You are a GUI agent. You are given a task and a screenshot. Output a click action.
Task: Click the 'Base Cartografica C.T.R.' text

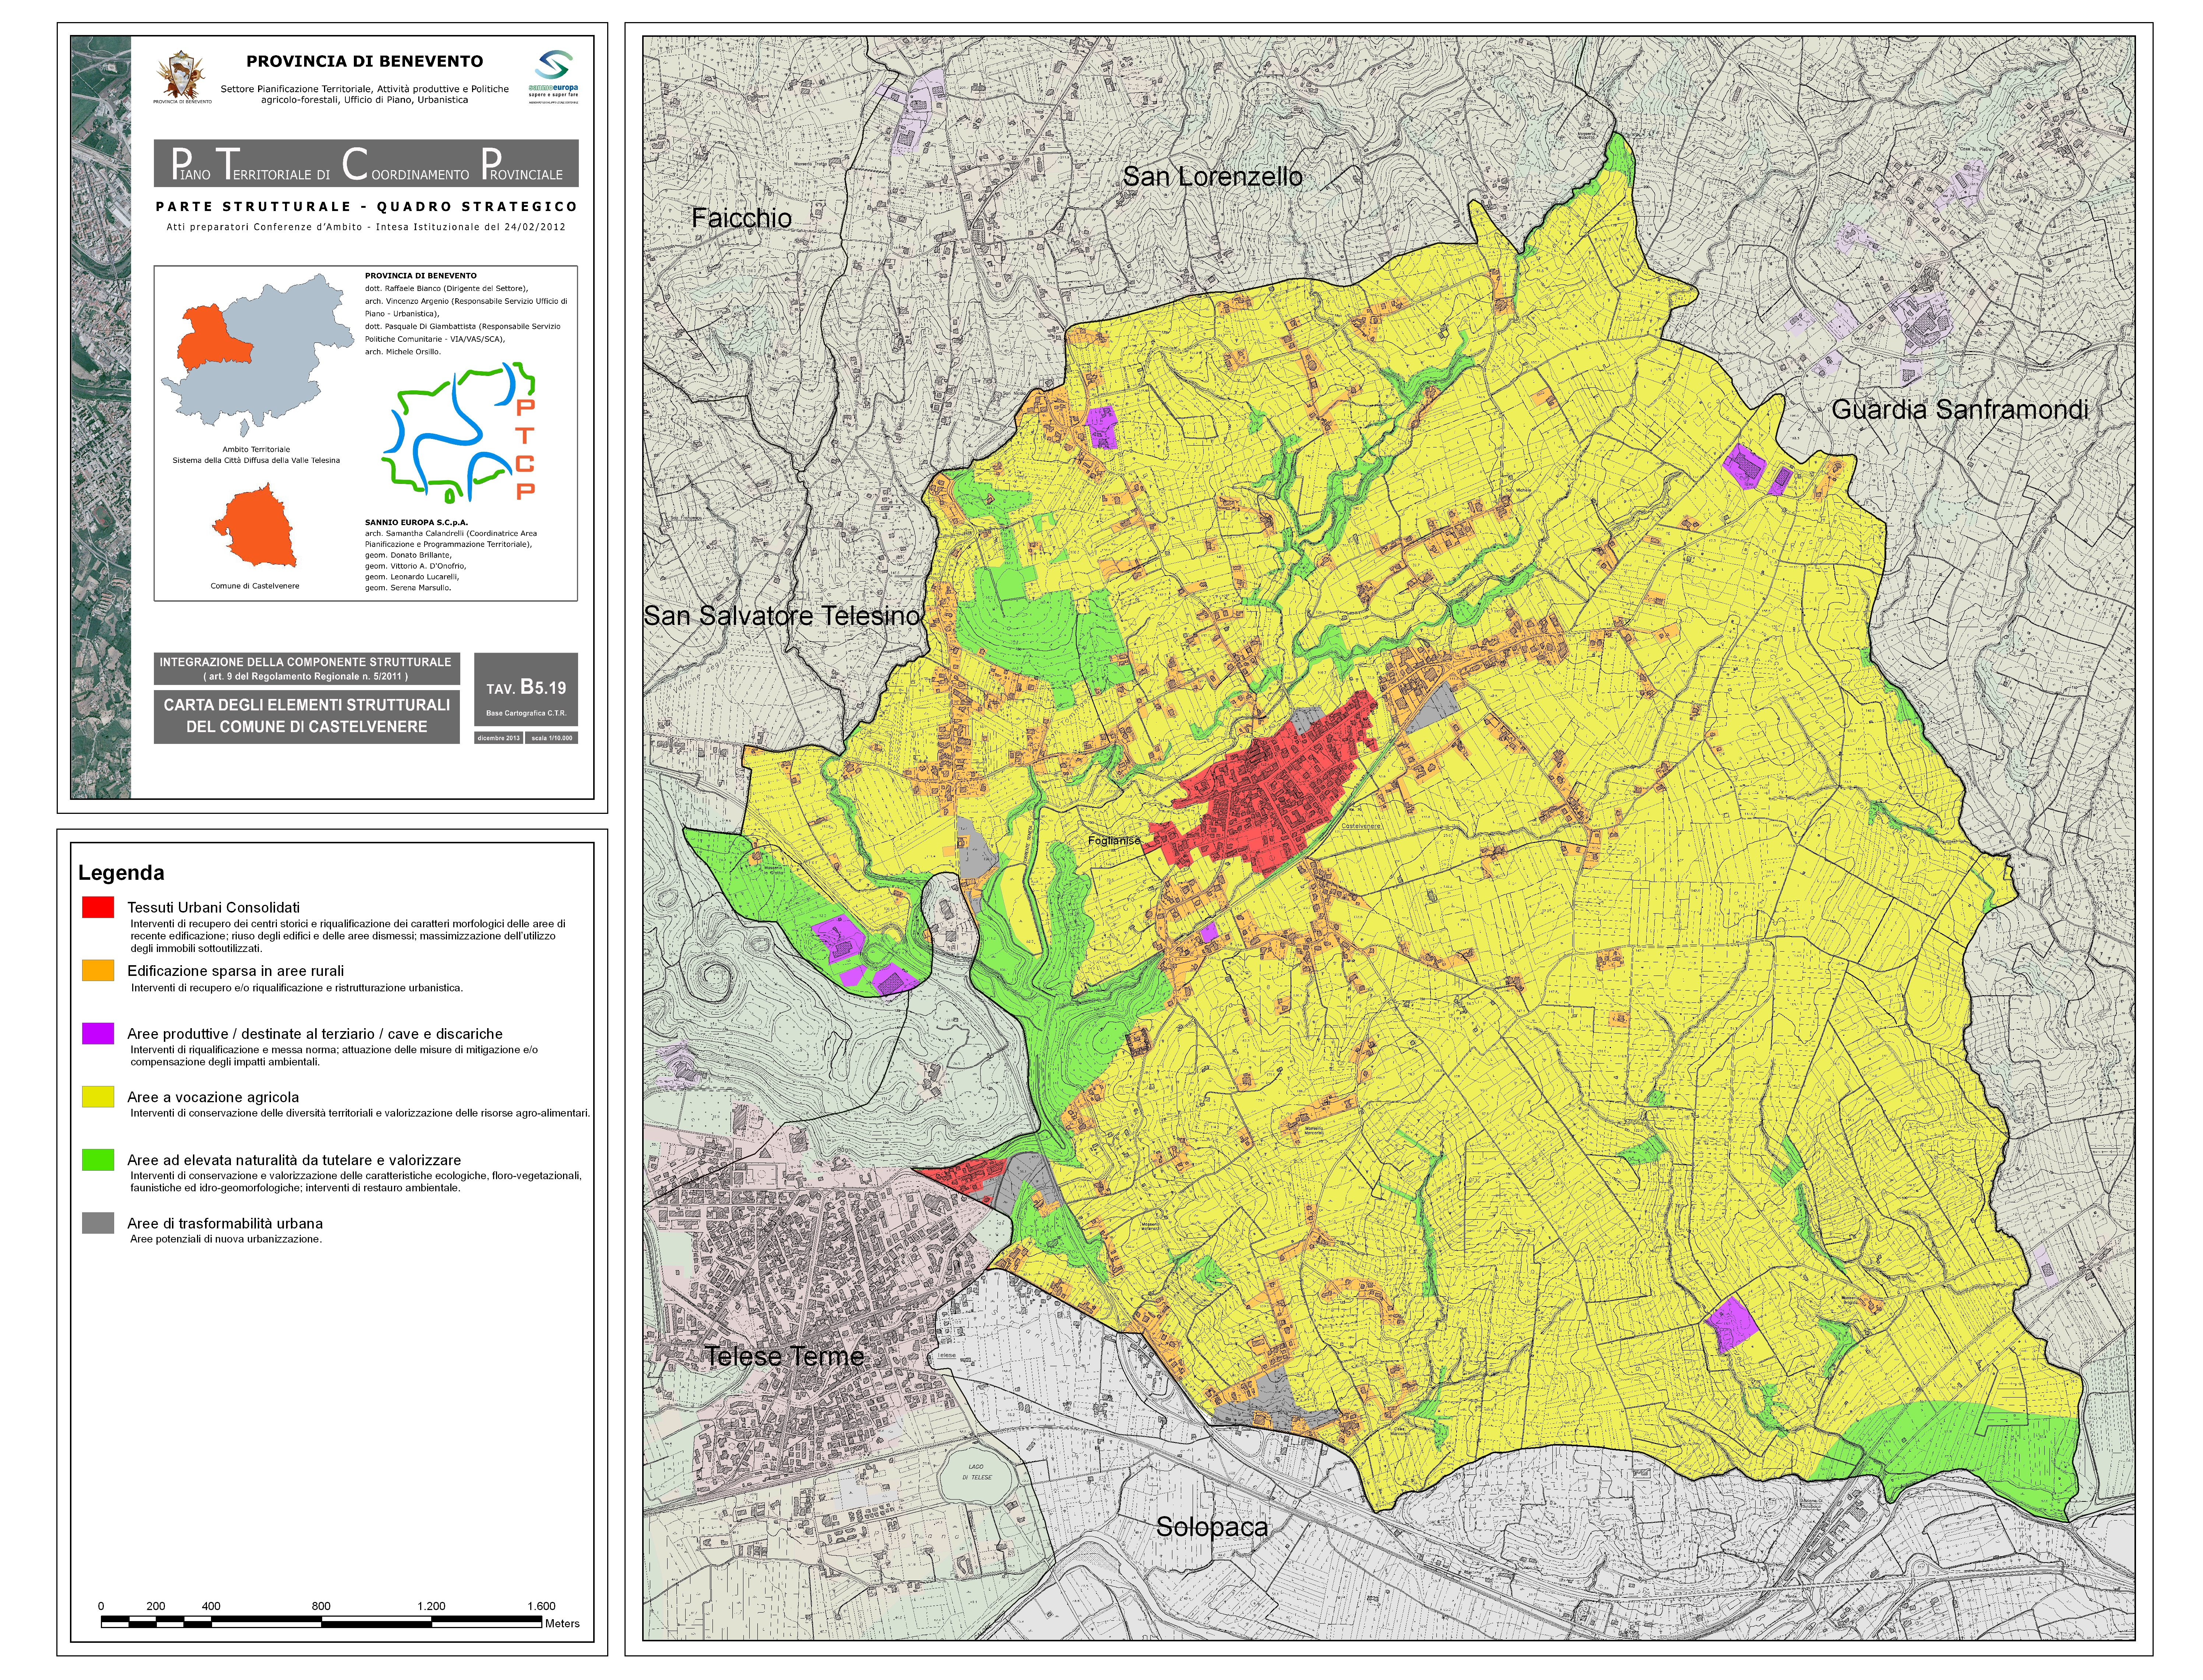(526, 713)
